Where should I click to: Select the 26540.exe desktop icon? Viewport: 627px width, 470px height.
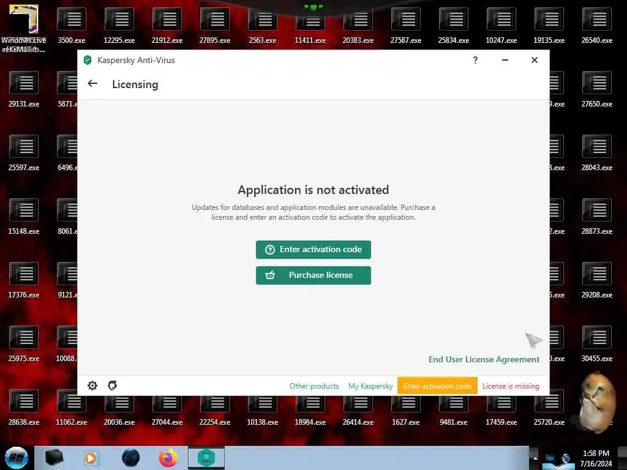(596, 26)
